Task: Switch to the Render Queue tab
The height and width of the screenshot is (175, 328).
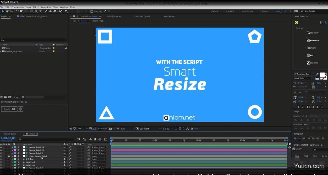Action: [x=10, y=134]
